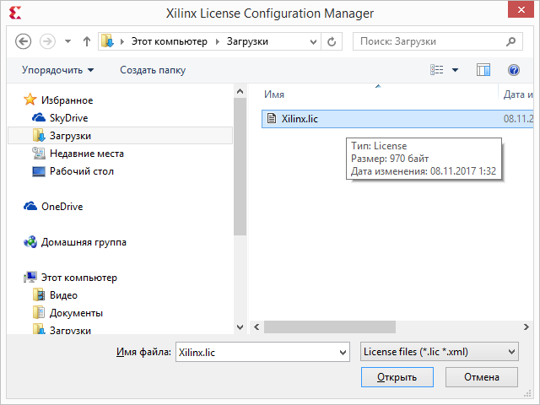
Task: Expand the Имя файла dropdown
Action: [x=343, y=353]
